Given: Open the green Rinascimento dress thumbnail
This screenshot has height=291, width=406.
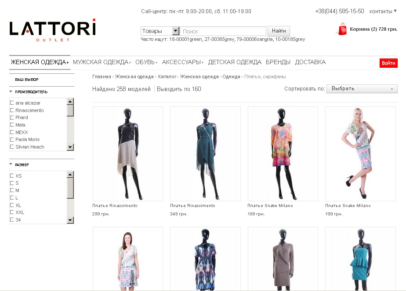Looking at the screenshot, I should [x=205, y=154].
